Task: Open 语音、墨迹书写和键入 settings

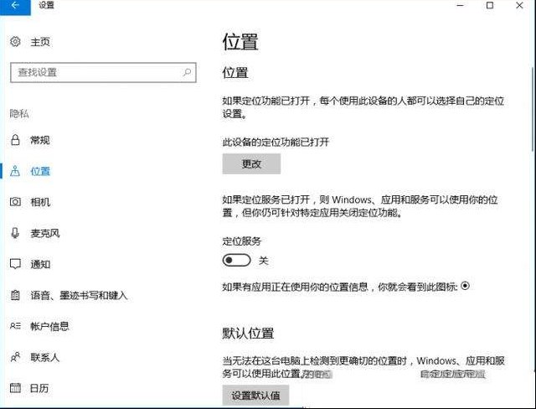Action: [x=79, y=295]
